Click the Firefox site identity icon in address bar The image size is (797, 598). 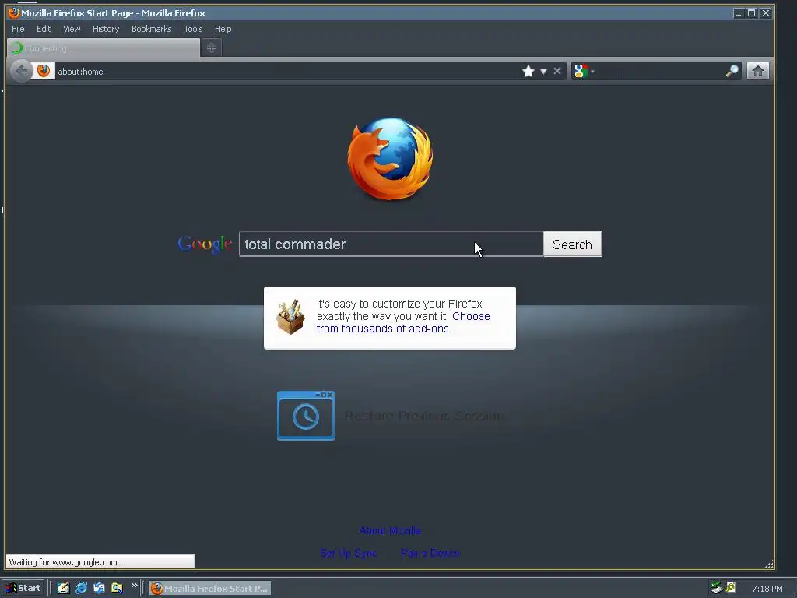(x=44, y=71)
